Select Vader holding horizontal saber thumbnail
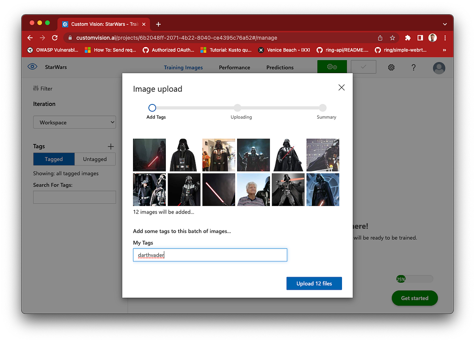The height and width of the screenshot is (342, 475). tap(288, 189)
